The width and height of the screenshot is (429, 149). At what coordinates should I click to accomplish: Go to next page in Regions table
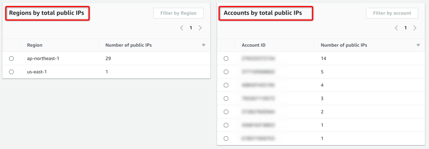click(x=200, y=28)
